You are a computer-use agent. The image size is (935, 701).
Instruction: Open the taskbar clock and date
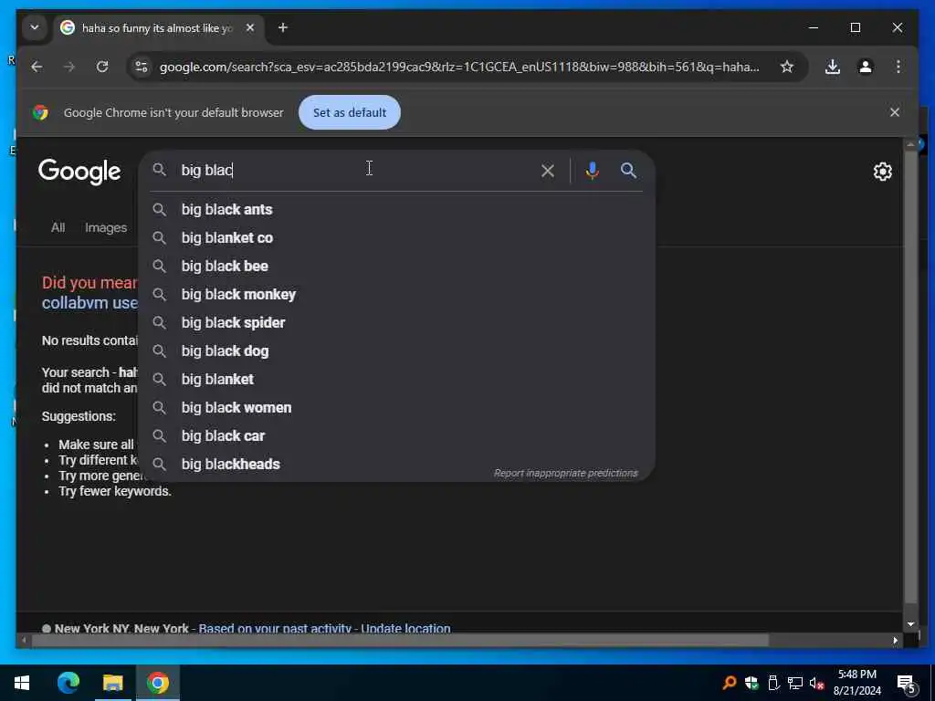[856, 683]
